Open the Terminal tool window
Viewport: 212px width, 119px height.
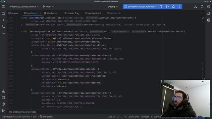click(x=3, y=98)
